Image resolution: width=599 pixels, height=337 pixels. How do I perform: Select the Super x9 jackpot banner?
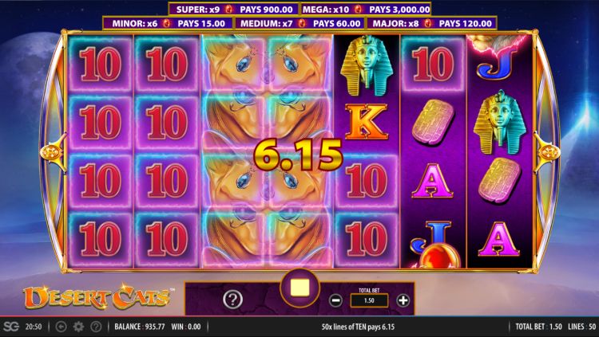tap(233, 9)
